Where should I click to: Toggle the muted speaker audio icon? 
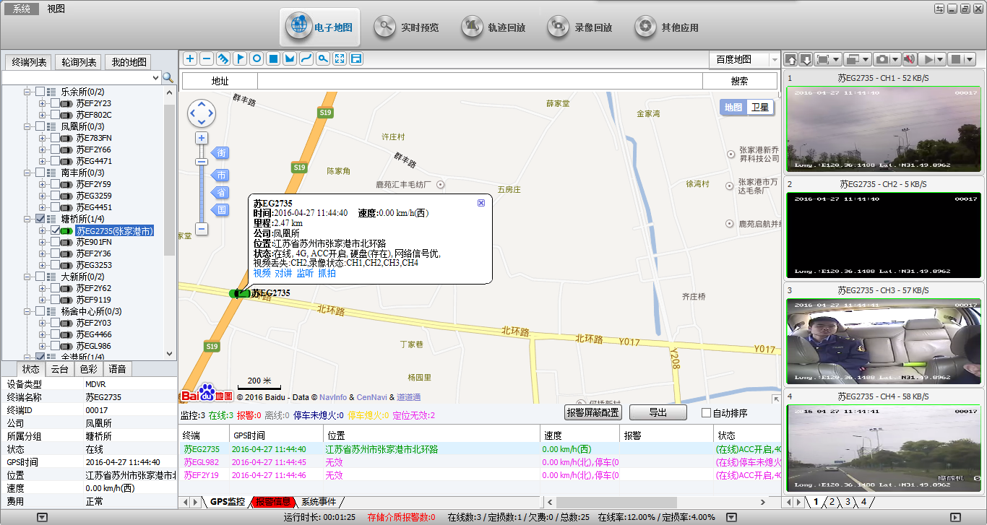click(909, 59)
